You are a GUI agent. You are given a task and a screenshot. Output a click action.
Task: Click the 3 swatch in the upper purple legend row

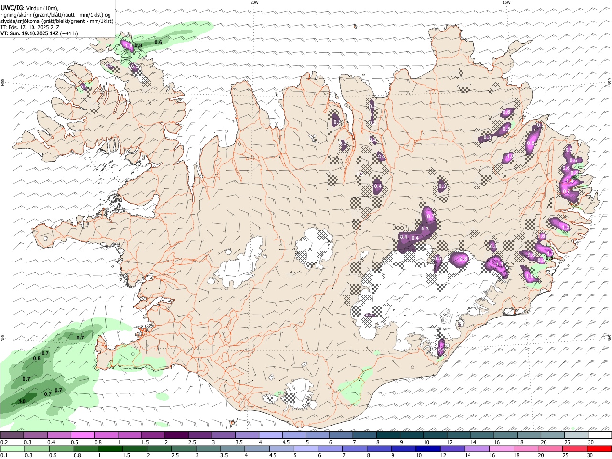(223, 436)
